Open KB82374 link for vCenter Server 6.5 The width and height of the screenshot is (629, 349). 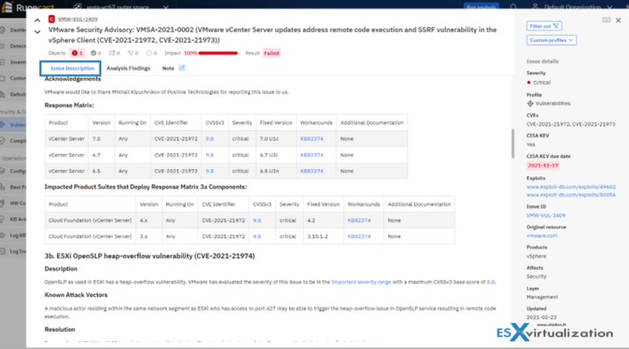312,171
